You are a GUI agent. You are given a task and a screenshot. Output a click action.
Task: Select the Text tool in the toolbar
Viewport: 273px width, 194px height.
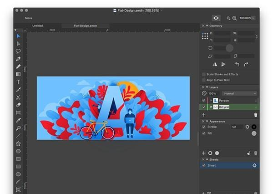[18, 82]
